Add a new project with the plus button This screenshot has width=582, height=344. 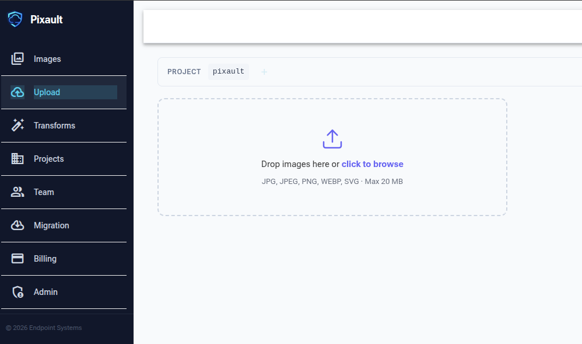click(x=264, y=71)
